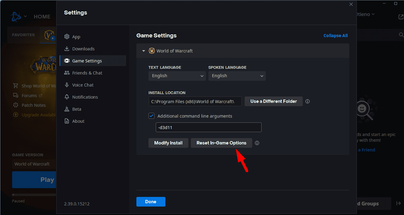Click the Collapse All link
Image resolution: width=404 pixels, height=215 pixels.
coord(335,35)
